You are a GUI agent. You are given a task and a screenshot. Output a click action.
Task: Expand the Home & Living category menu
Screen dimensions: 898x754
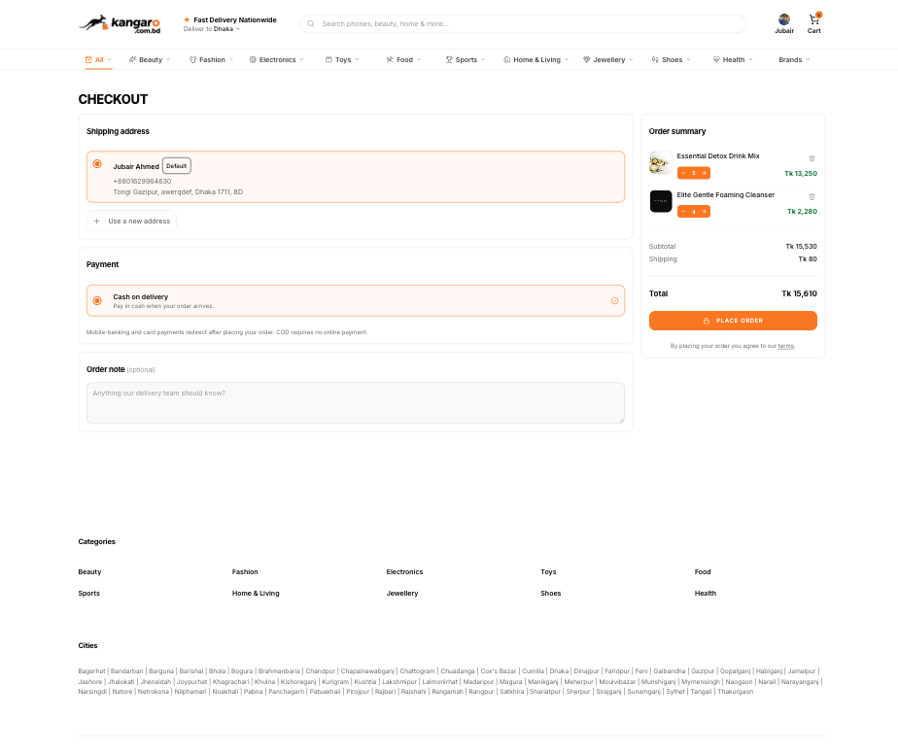[536, 59]
